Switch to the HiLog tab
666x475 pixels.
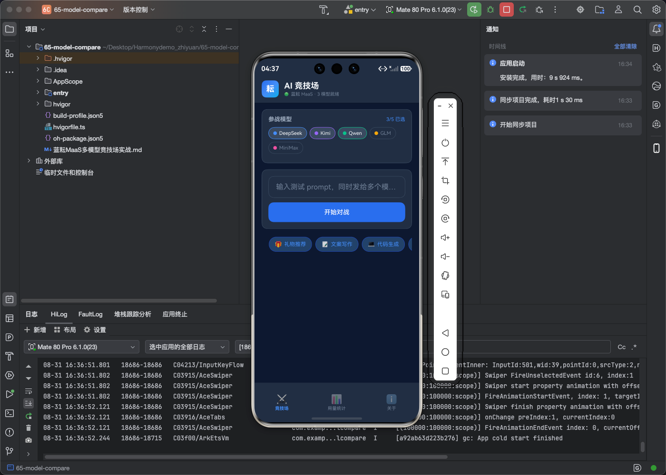coord(59,314)
